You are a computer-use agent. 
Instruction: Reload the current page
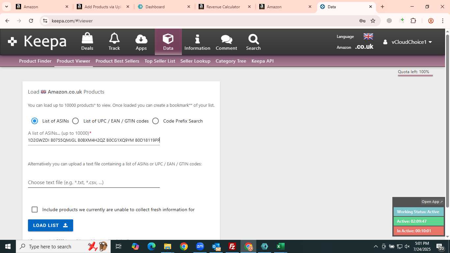pos(31,21)
